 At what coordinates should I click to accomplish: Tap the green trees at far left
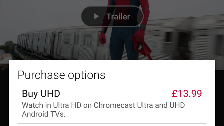[7, 46]
